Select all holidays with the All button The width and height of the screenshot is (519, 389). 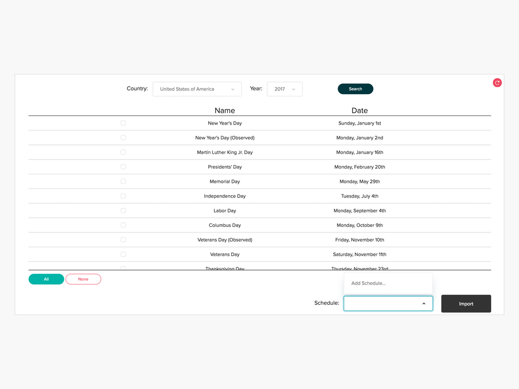[x=46, y=279]
